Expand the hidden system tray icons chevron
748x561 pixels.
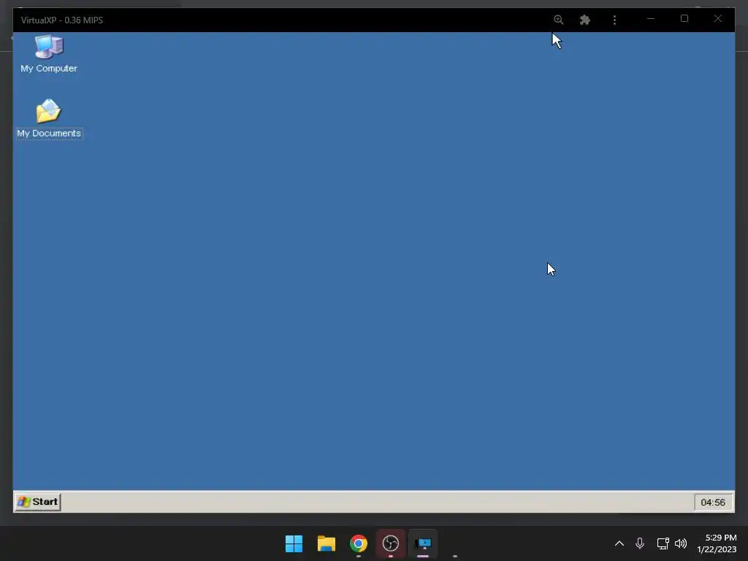pyautogui.click(x=619, y=543)
